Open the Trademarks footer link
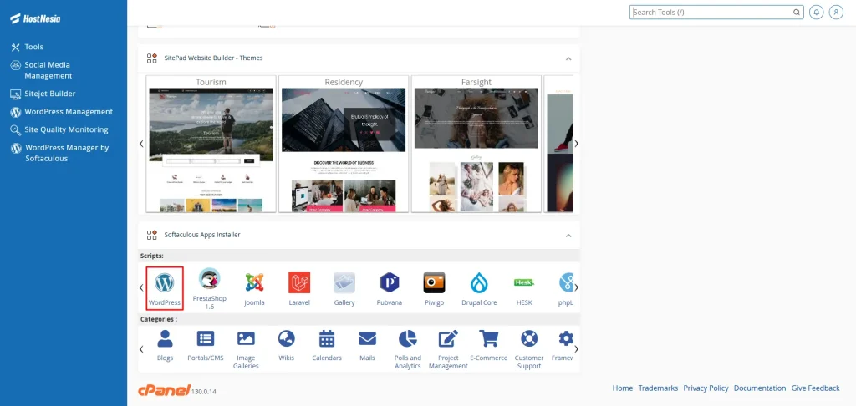856x406 pixels. (658, 388)
